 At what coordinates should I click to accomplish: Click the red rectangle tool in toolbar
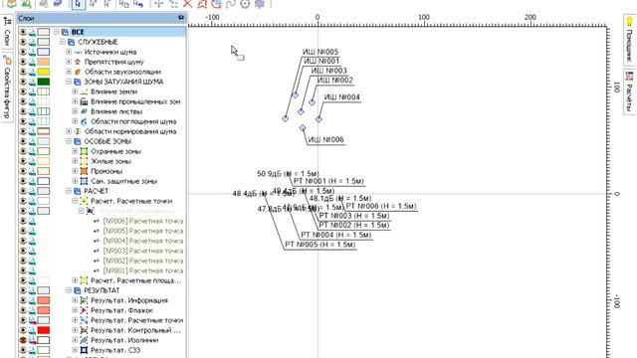click(x=202, y=4)
